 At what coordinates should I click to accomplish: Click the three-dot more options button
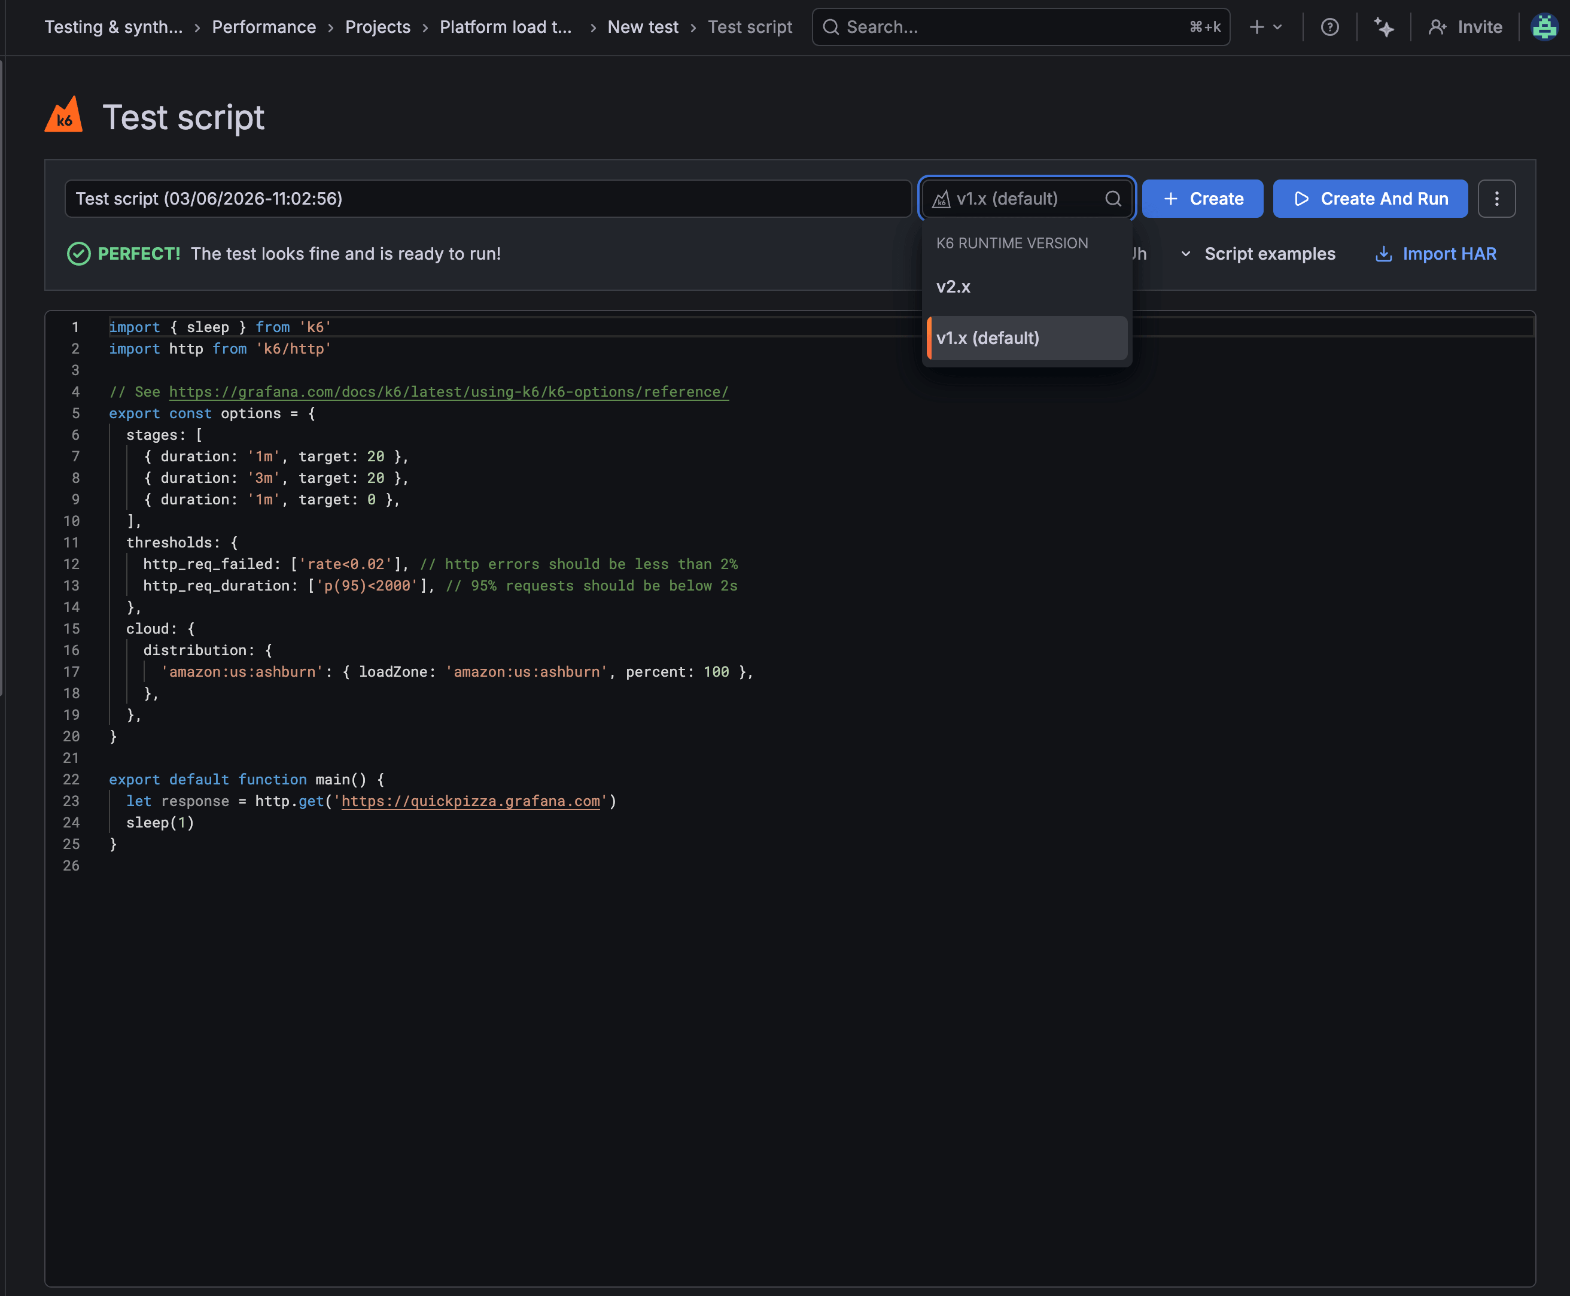1497,199
